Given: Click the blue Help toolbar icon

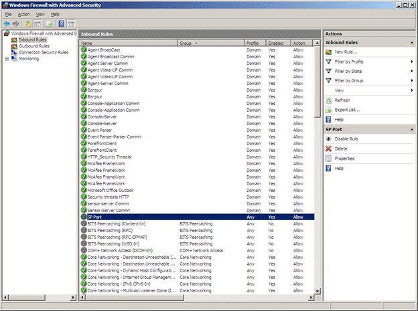Looking at the screenshot, I should tap(62, 23).
